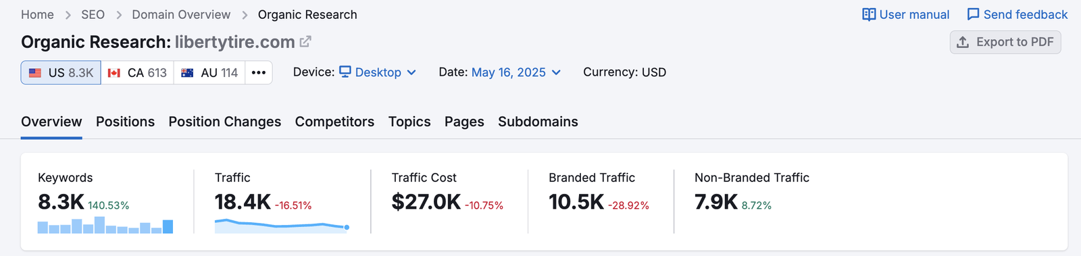1081x256 pixels.
Task: Switch to the Position Changes tab
Action: 225,122
